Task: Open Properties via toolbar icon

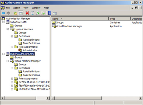Action: [x=32, y=13]
